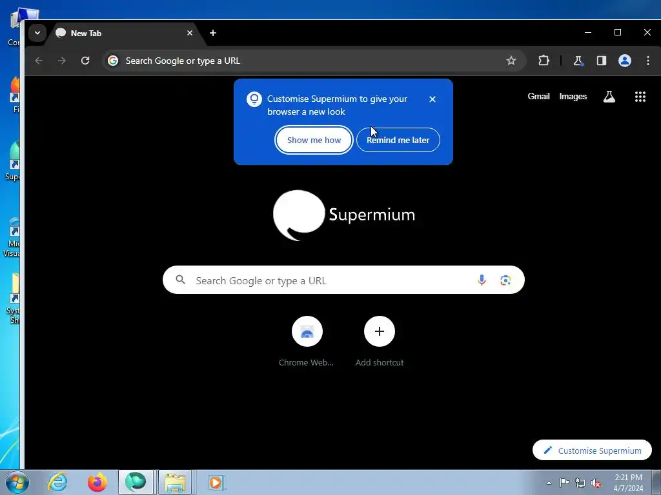Open the network tray icon
Viewport: 661px width, 495px height.
[x=580, y=483]
